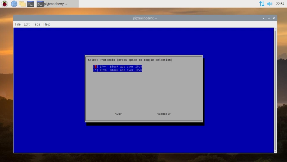
Task: Minimize the terminal window
Action: [263, 18]
